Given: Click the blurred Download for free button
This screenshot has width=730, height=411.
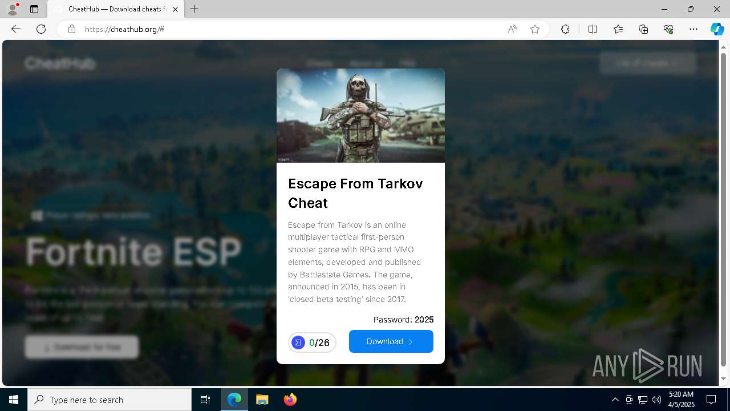Looking at the screenshot, I should coord(82,347).
